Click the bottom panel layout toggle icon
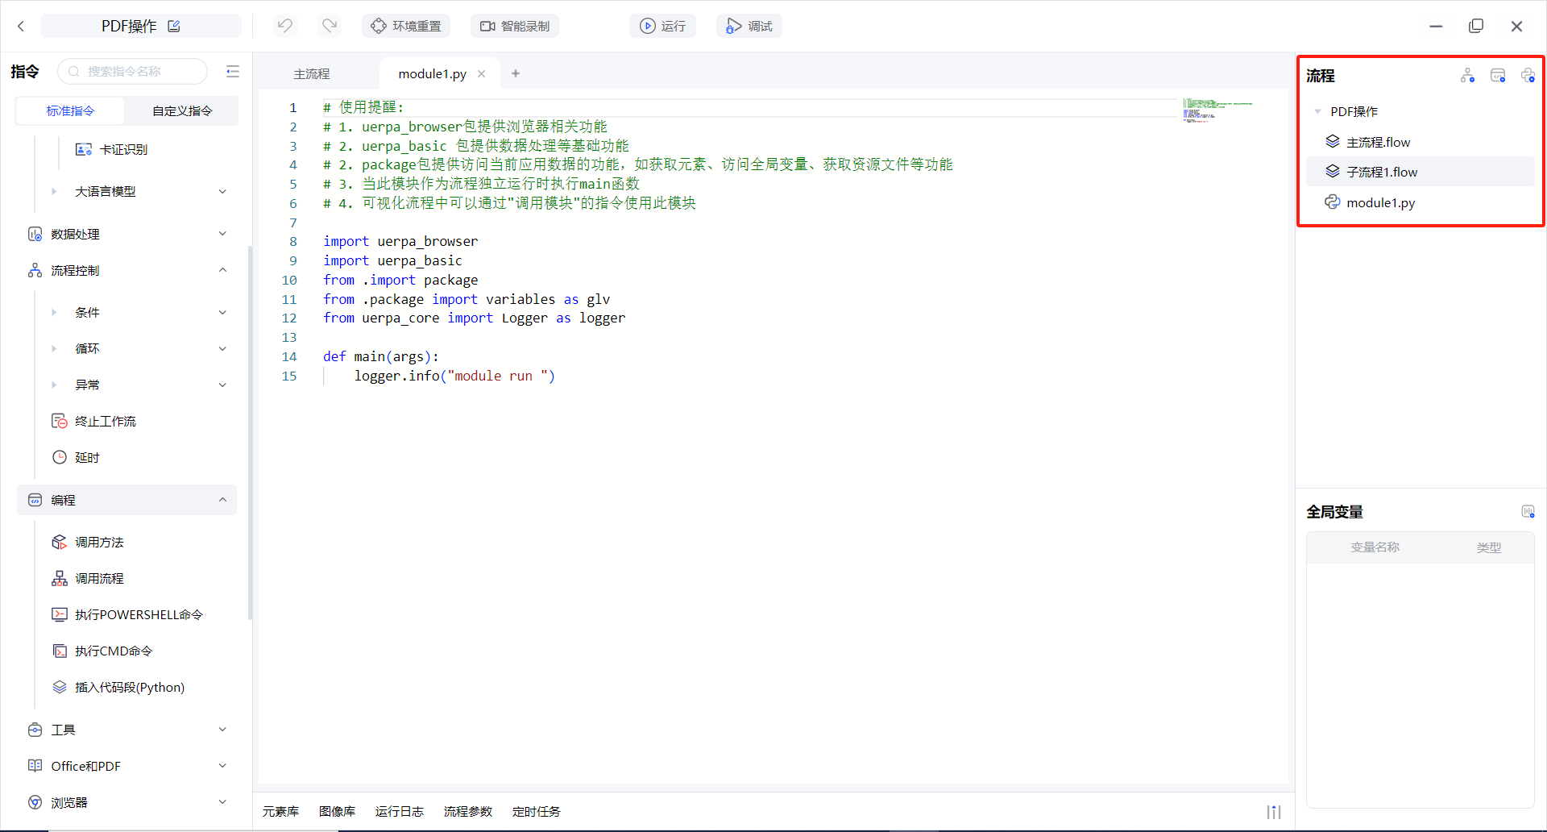The height and width of the screenshot is (832, 1547). click(x=1273, y=812)
